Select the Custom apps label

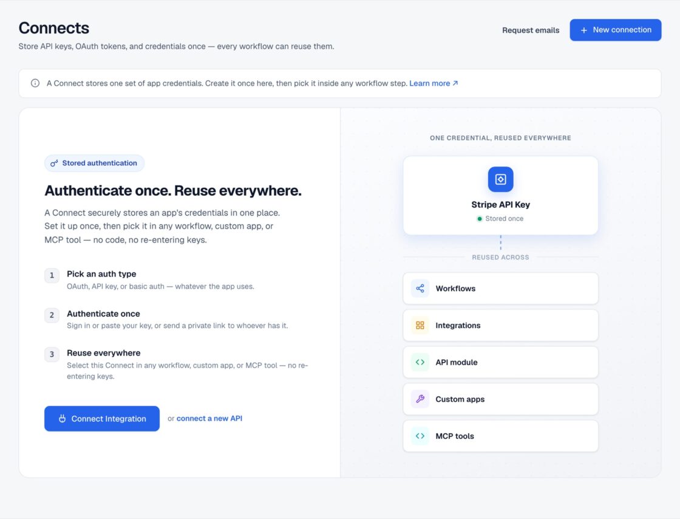click(460, 399)
